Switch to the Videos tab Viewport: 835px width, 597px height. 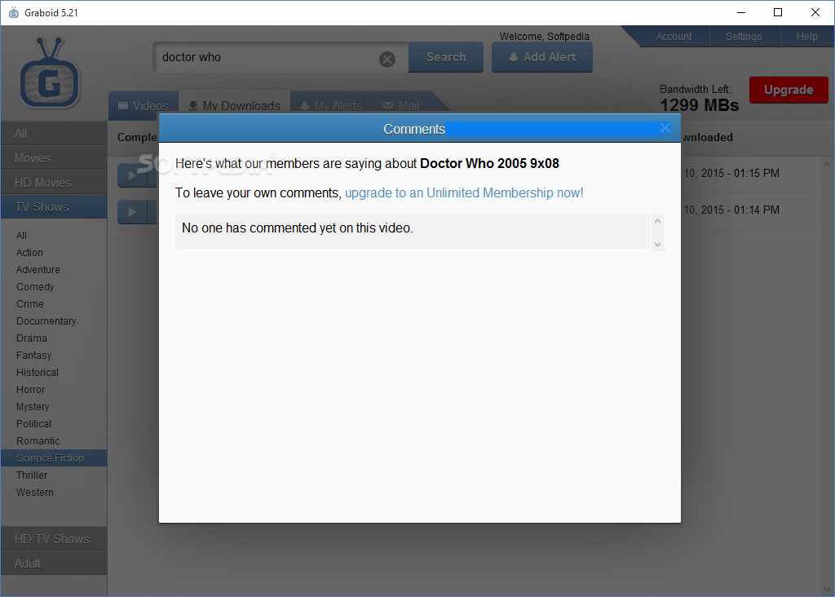[x=144, y=105]
